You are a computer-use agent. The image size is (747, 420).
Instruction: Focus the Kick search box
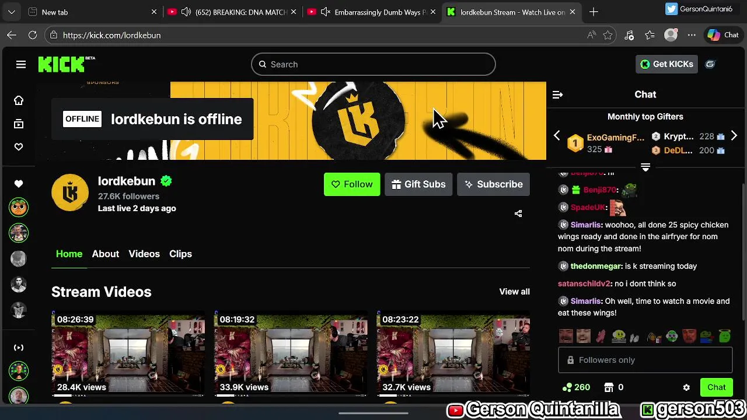pyautogui.click(x=373, y=64)
